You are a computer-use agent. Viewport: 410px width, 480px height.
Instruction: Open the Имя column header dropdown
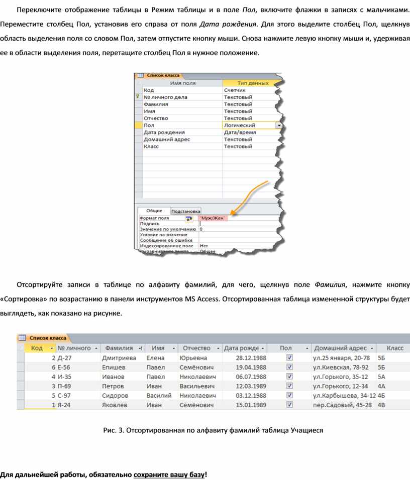click(x=173, y=349)
